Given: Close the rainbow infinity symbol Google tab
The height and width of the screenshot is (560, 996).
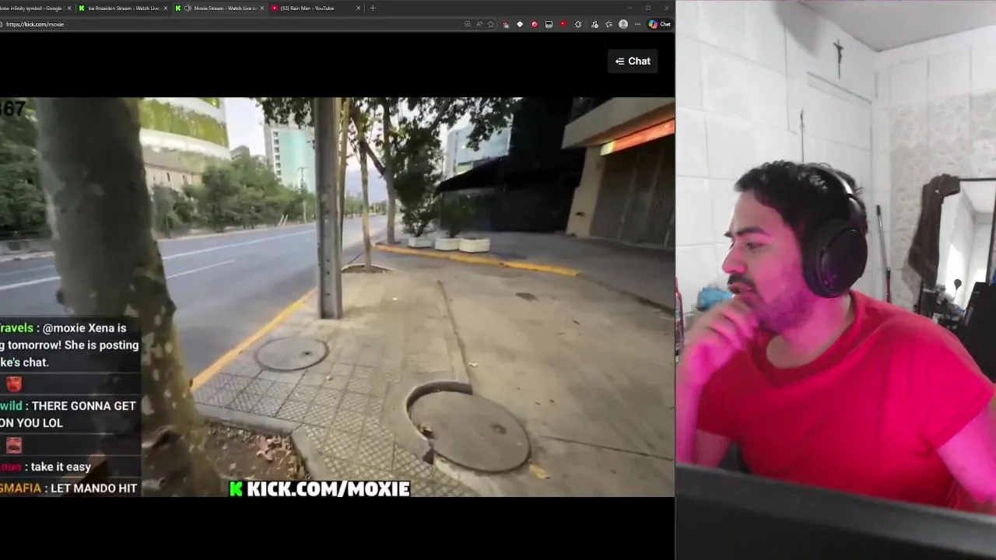Looking at the screenshot, I should point(68,8).
